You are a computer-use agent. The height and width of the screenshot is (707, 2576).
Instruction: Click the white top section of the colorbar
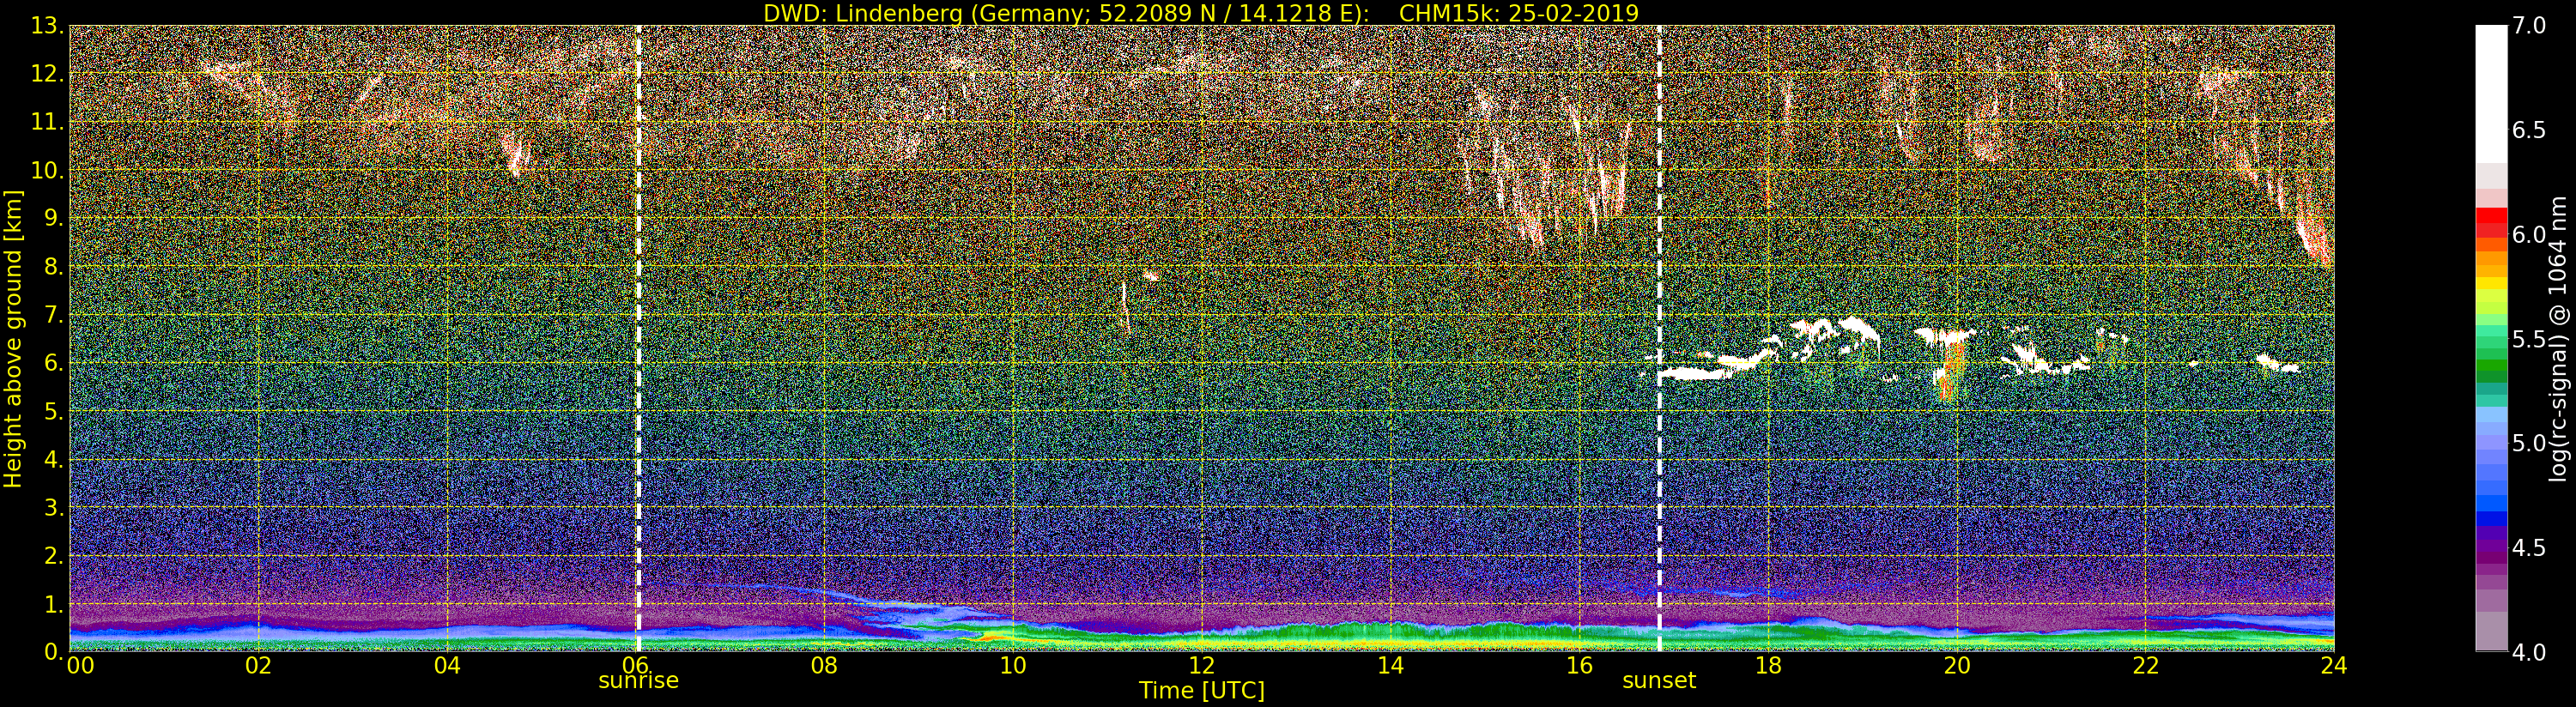point(2491,95)
